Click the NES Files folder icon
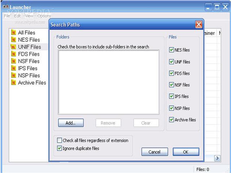Viewport: 231px width, 173px height. [x=13, y=40]
